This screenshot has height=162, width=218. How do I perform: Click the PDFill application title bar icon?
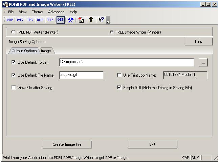point(6,4)
